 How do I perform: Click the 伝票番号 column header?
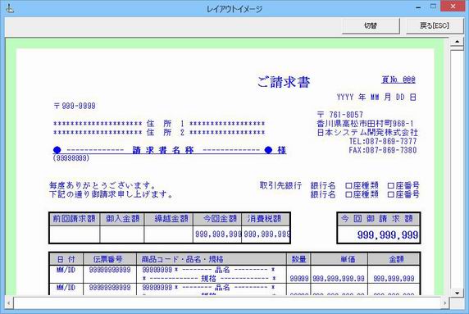pos(110,259)
